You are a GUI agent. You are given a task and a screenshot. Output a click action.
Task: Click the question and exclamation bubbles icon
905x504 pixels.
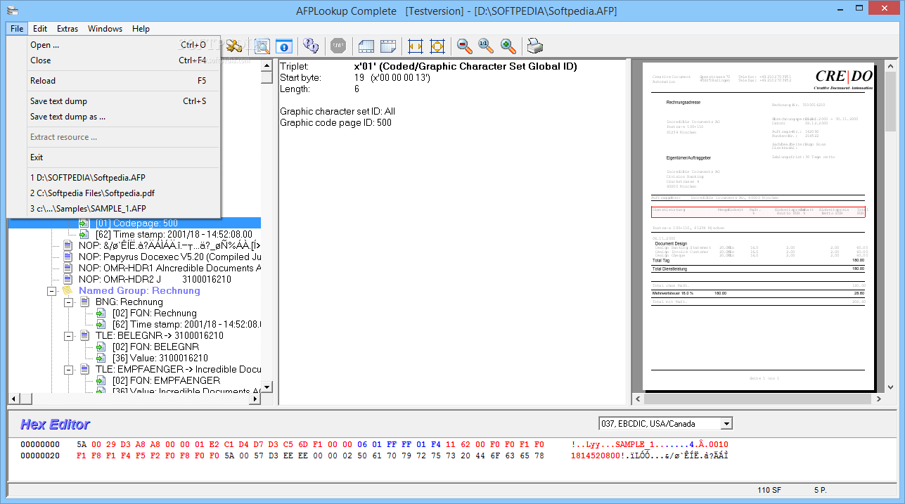click(x=311, y=46)
